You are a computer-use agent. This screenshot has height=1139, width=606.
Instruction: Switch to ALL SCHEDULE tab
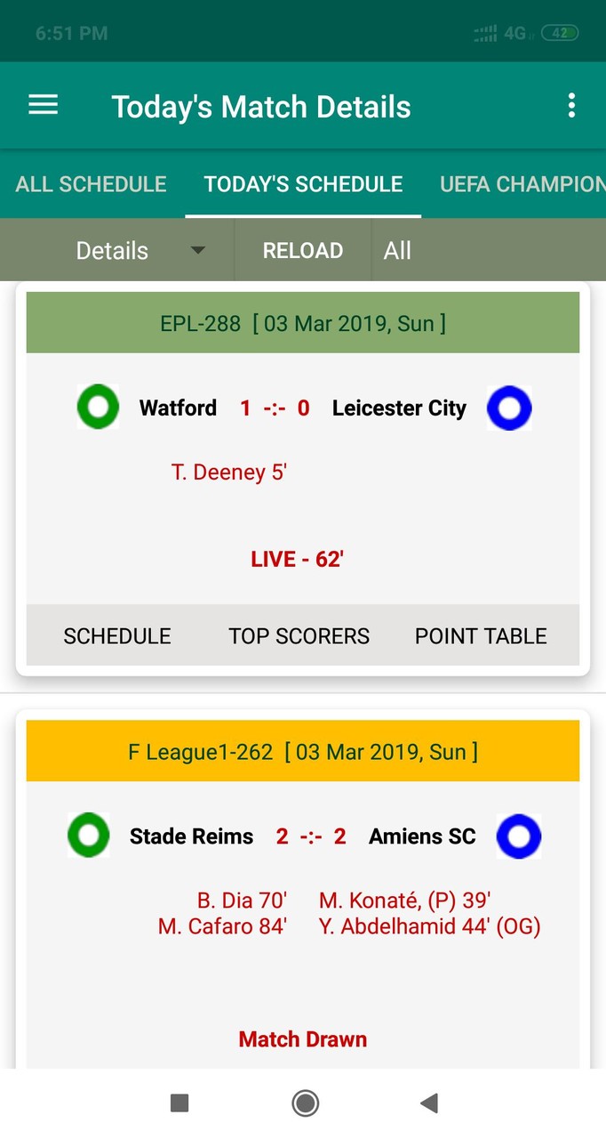tap(90, 184)
